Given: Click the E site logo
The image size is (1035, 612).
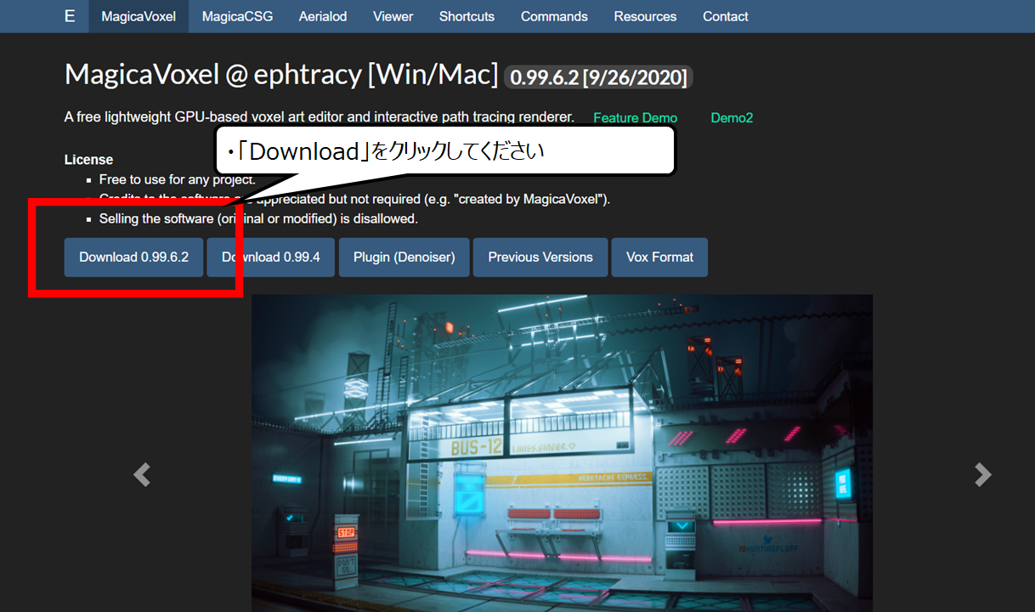Looking at the screenshot, I should coord(70,16).
